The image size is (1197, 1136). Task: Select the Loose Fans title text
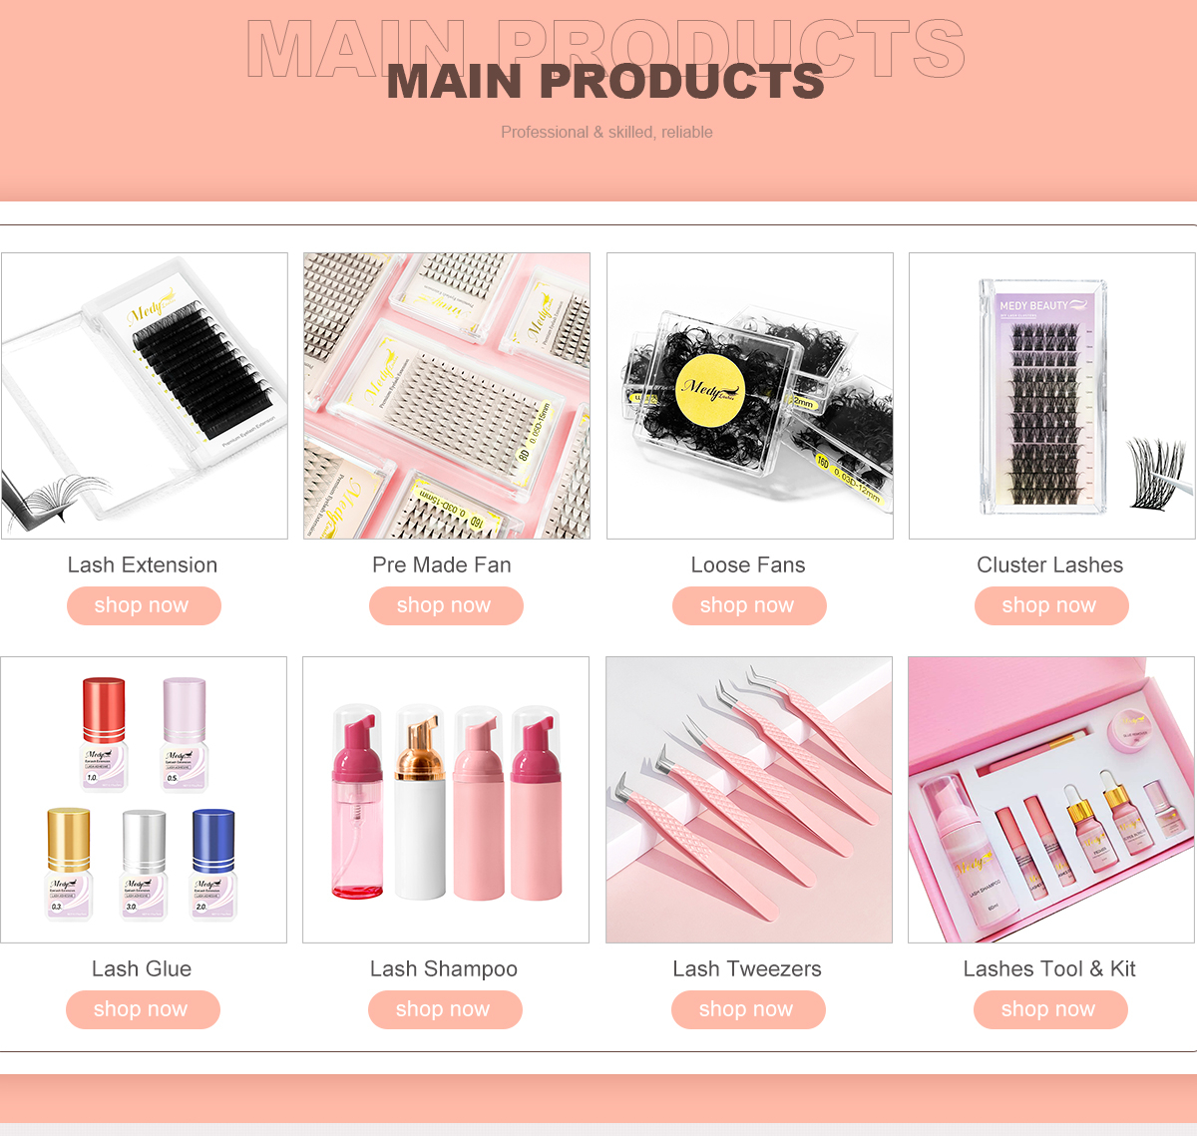(748, 565)
